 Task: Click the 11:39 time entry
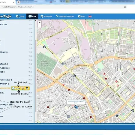[30, 56]
